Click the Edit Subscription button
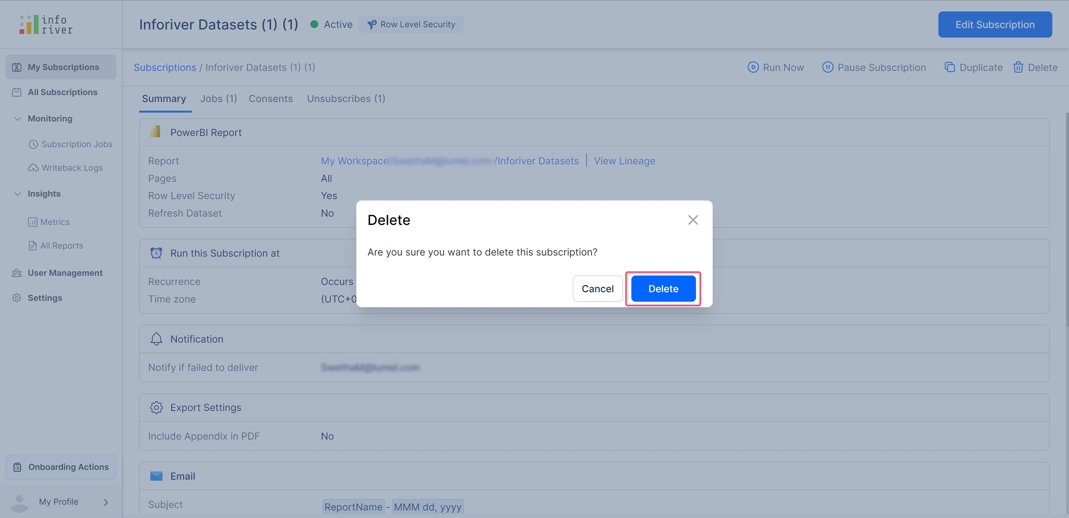The image size is (1069, 518). pos(995,25)
